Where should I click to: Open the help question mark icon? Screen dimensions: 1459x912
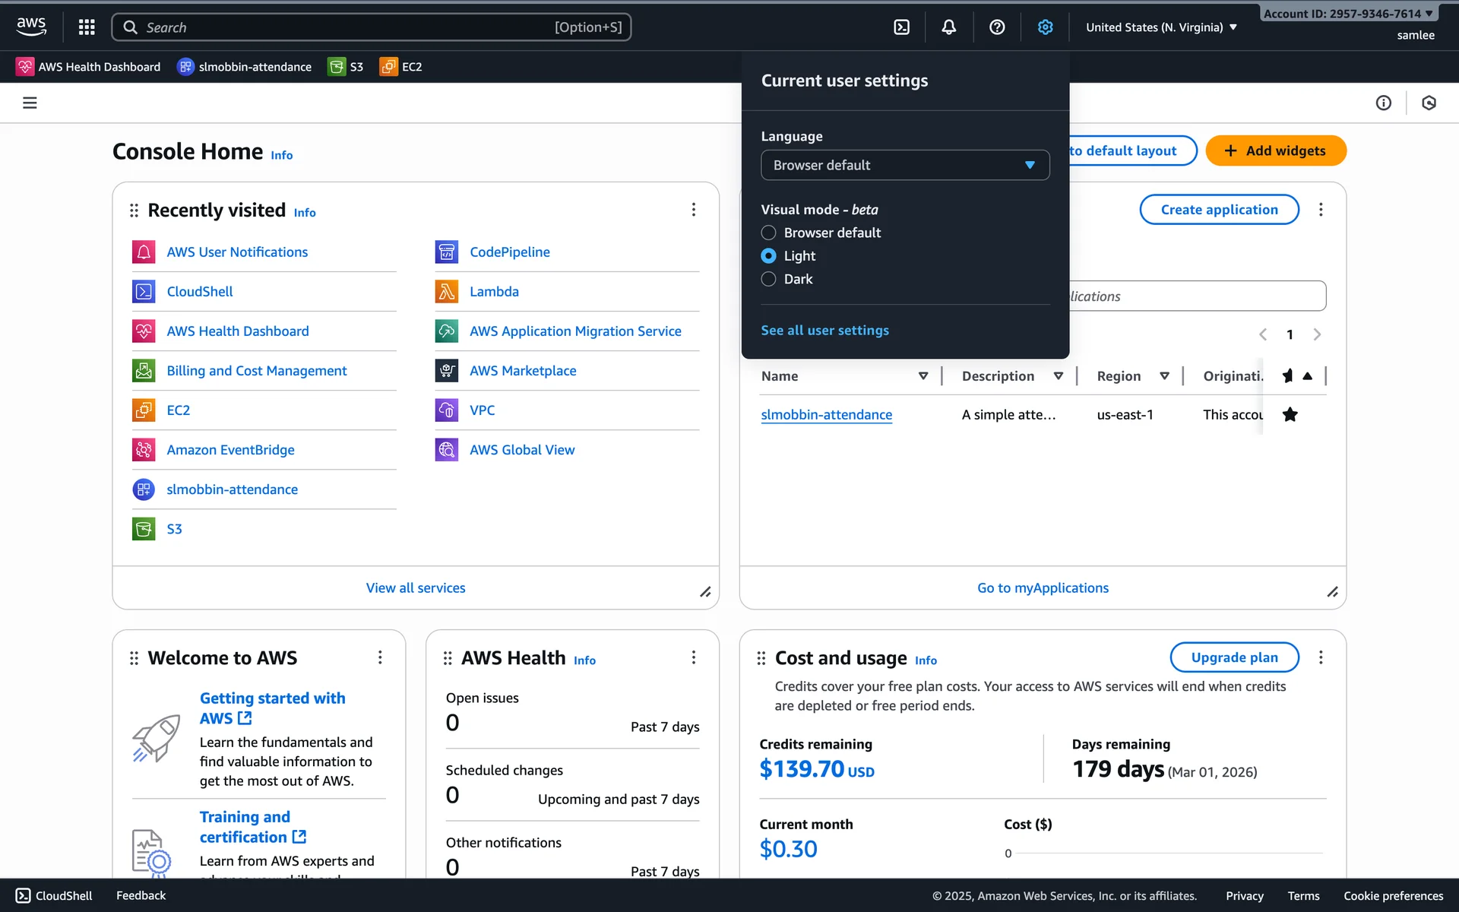[x=997, y=27]
